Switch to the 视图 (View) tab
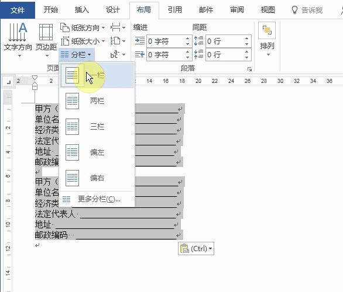 (267, 10)
